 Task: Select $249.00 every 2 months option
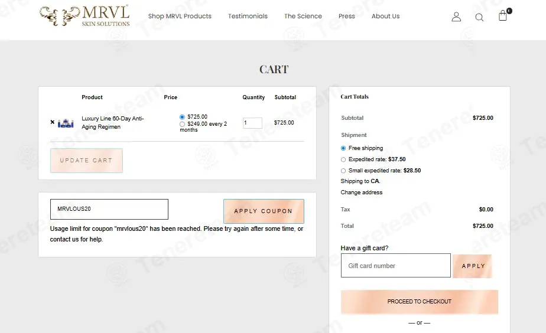pyautogui.click(x=182, y=124)
